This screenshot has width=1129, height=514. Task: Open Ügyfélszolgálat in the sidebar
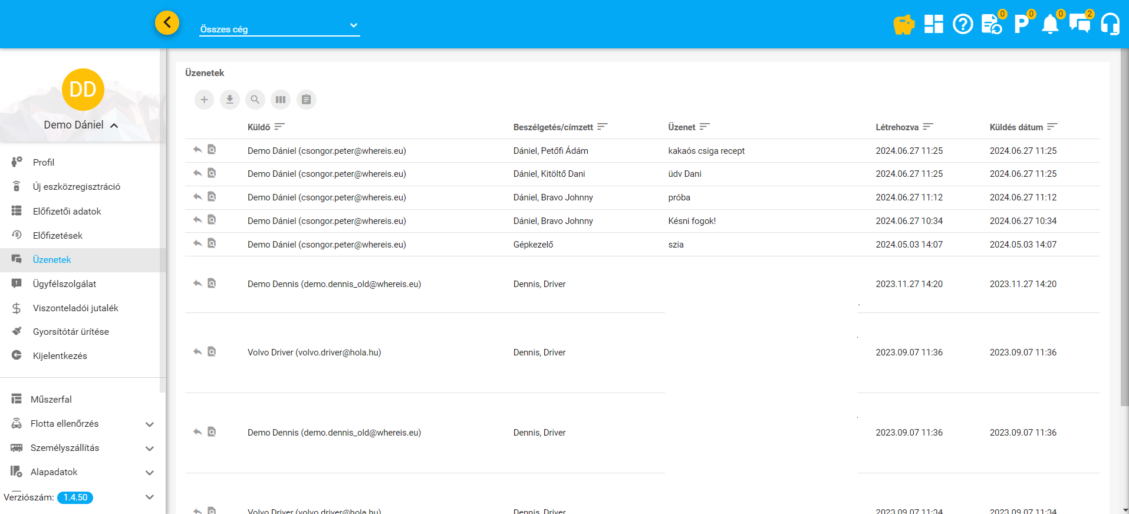point(64,284)
